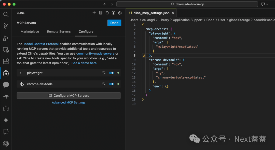Viewport: 275px width, 150px height.
Task: Click the Cline robot icon in sidebar
Action: click(6, 73)
